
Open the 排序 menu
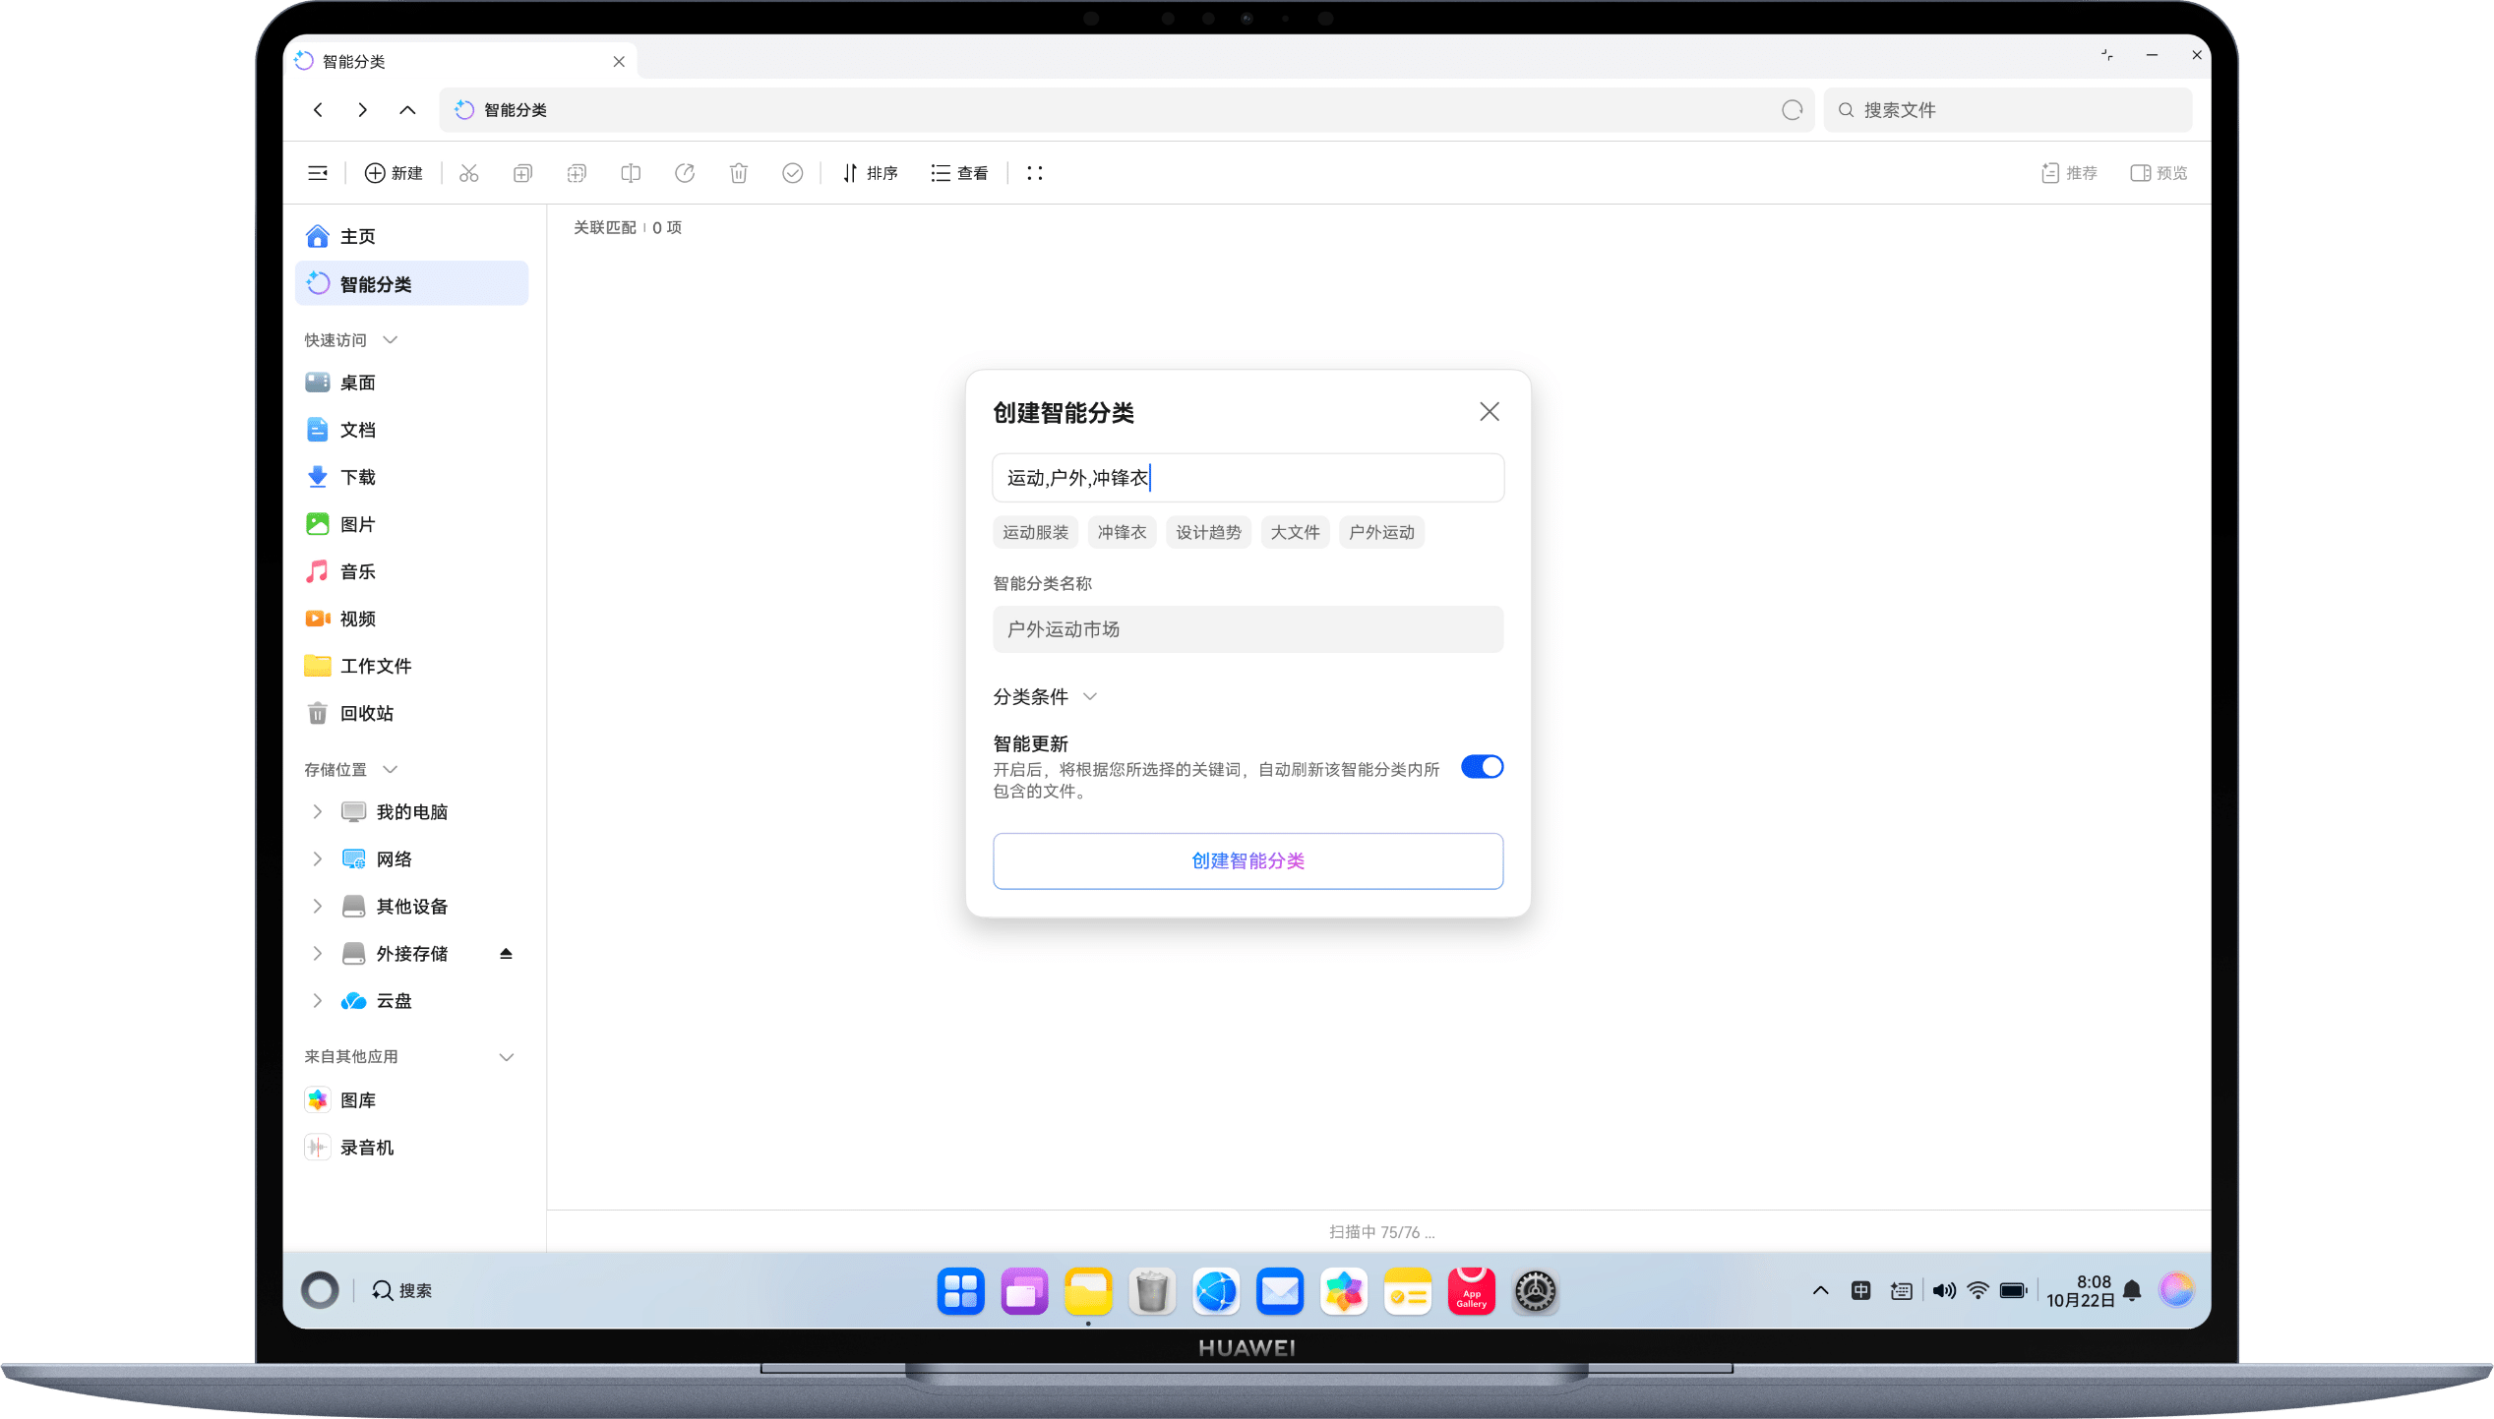coord(870,172)
